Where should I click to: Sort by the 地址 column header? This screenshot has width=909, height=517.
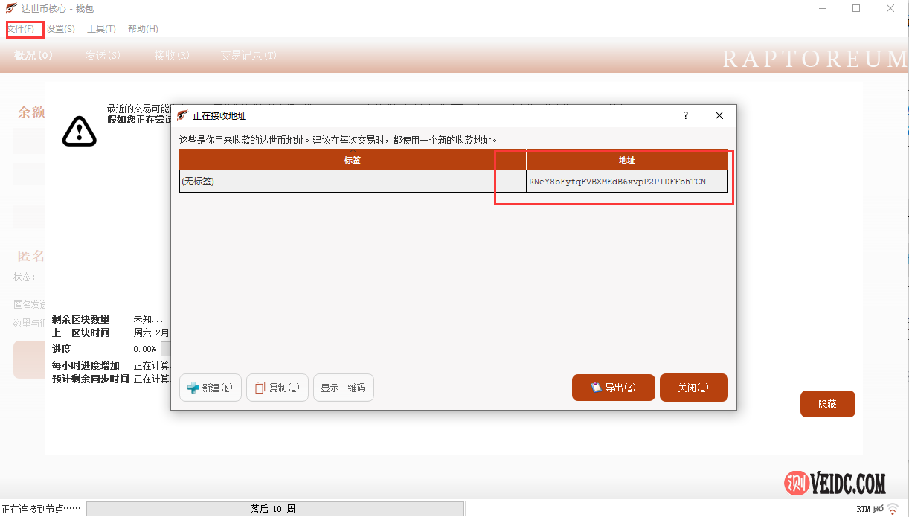(x=627, y=160)
